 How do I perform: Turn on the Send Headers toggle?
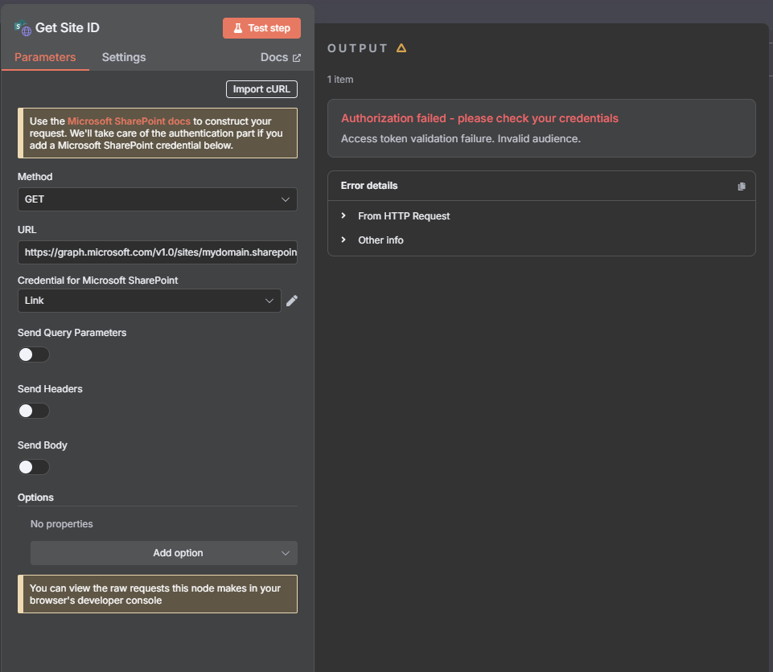point(34,411)
